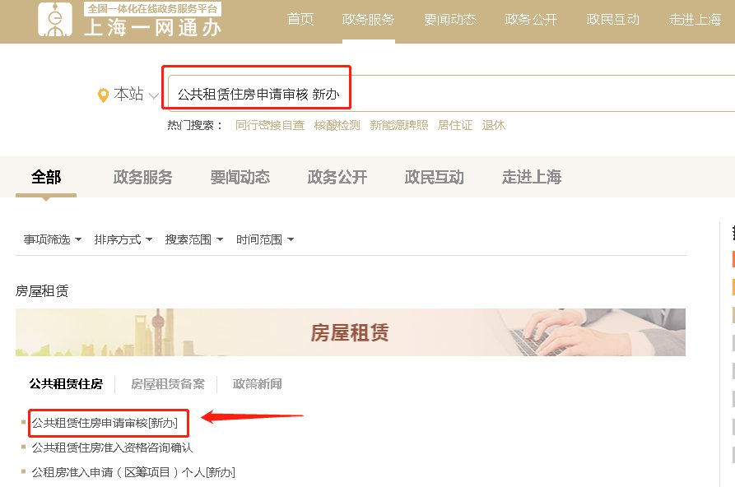
Task: Open 政民互动 in the top navigation
Action: 612,19
